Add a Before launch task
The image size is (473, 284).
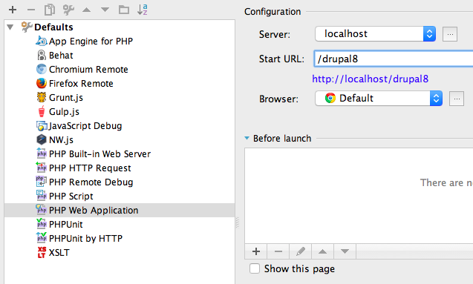pyautogui.click(x=255, y=251)
